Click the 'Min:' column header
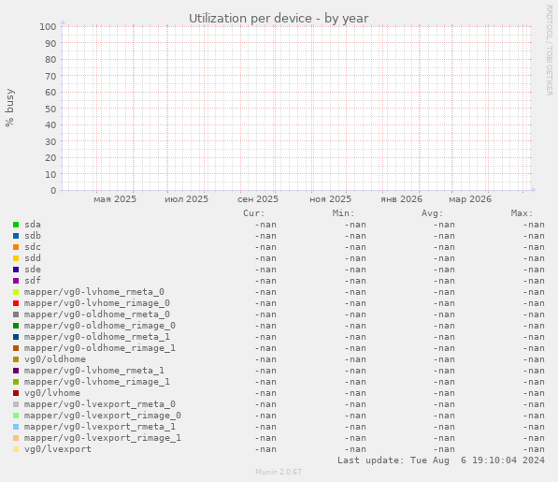This screenshot has width=558, height=482. click(343, 213)
